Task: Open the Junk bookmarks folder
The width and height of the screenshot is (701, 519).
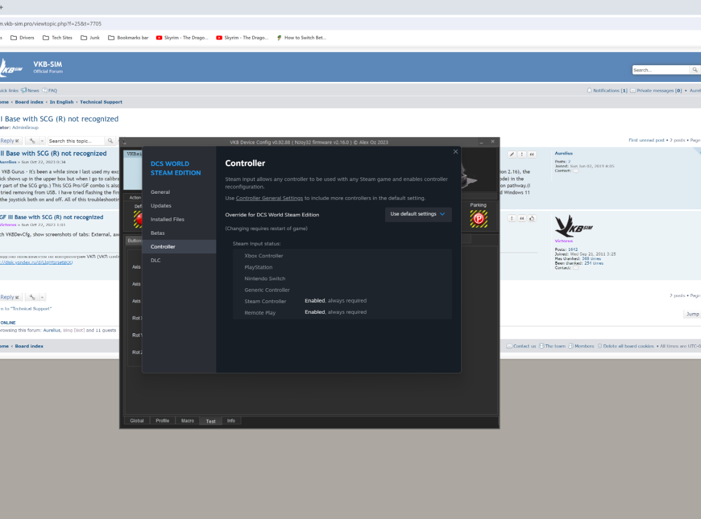Action: point(90,37)
